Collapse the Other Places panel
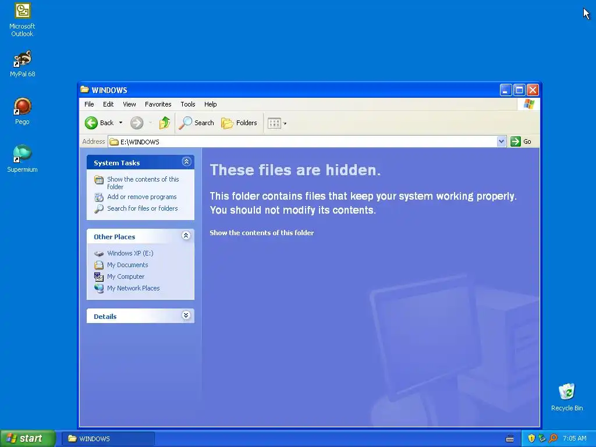Screen dimensions: 596x447 (x=186, y=236)
